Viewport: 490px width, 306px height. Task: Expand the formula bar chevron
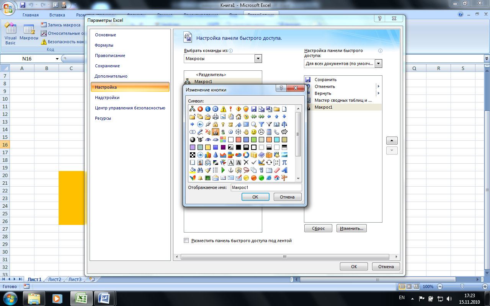pos(487,59)
